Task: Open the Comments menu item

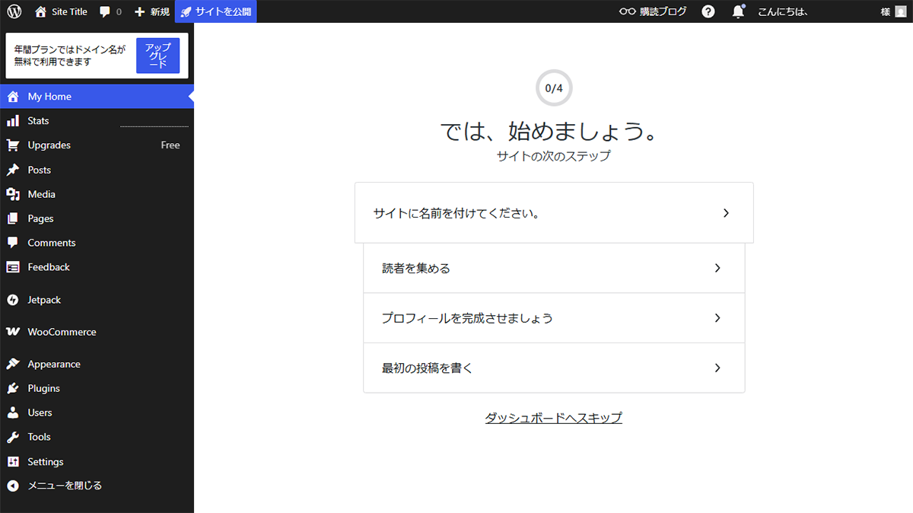Action: coord(97,243)
